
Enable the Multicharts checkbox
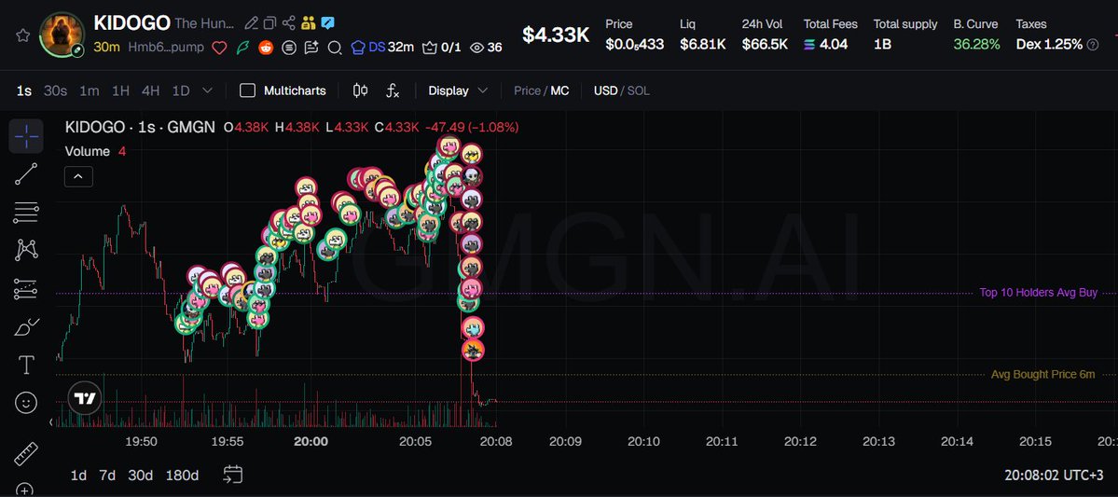[x=247, y=90]
